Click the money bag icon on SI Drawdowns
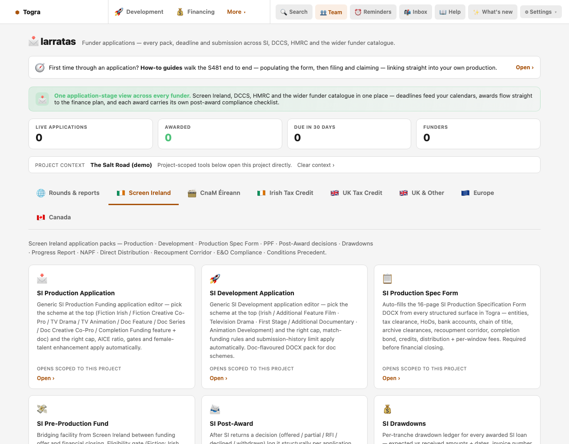The image size is (569, 444). (x=388, y=409)
